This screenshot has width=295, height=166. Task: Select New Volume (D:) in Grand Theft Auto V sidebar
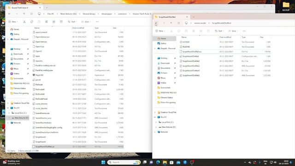22,118
